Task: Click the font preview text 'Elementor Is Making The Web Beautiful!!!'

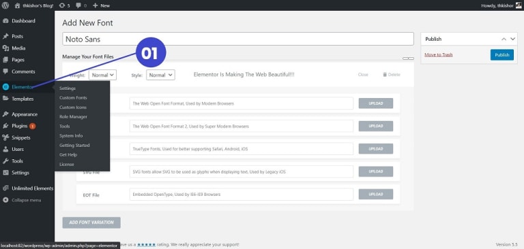Action: [x=244, y=75]
